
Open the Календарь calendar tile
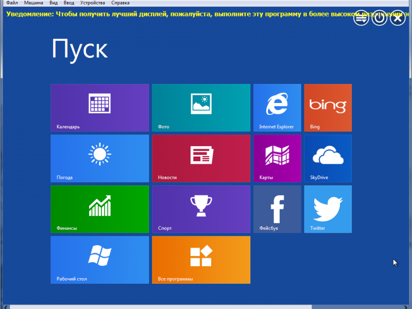coord(99,108)
